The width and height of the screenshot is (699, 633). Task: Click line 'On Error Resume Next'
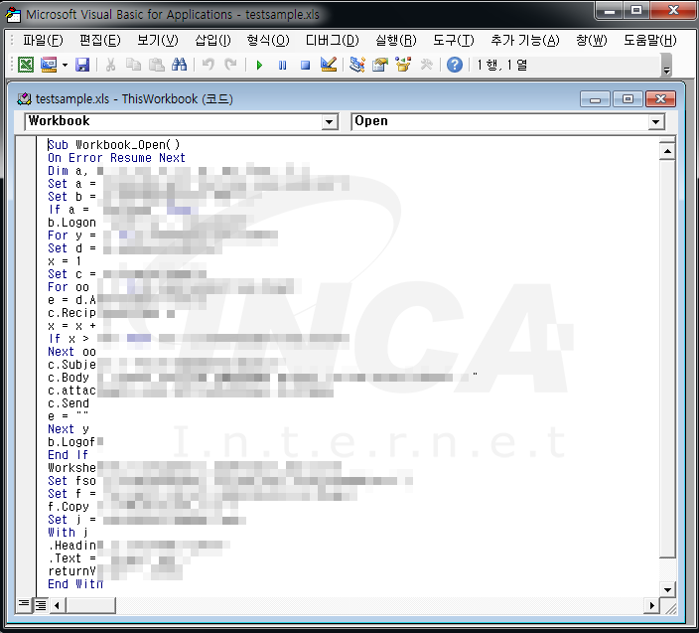(116, 158)
